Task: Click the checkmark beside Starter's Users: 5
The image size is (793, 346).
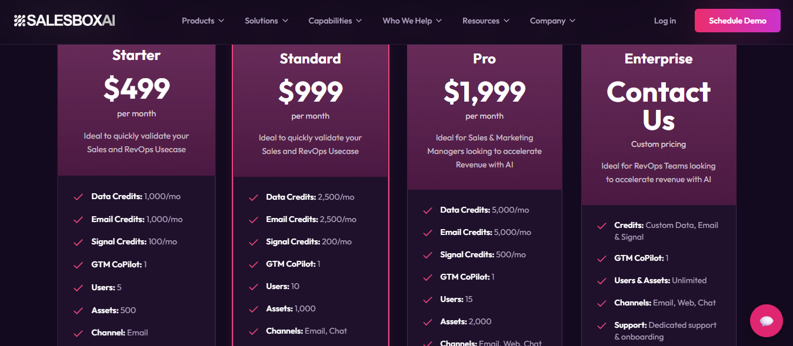Action: (x=78, y=288)
